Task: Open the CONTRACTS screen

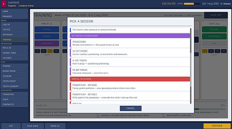Action: pyautogui.click(x=14, y=104)
